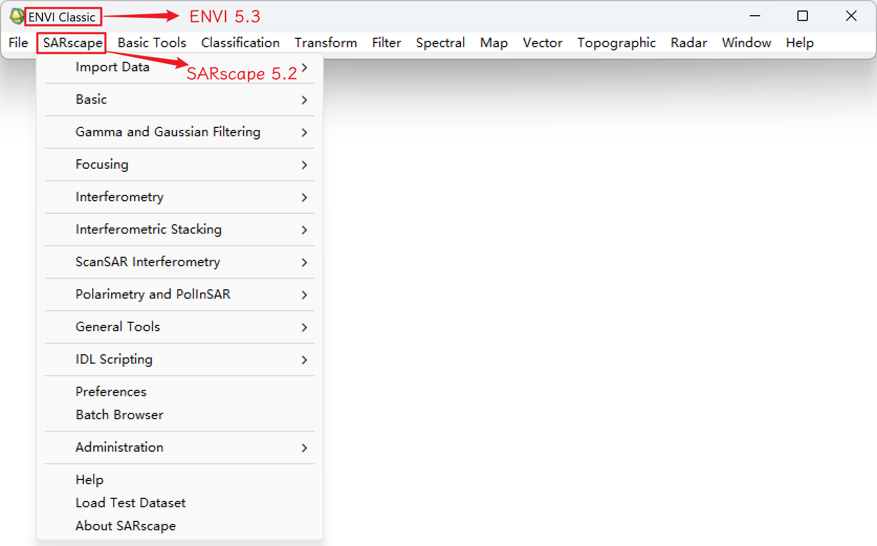This screenshot has height=546, width=877.
Task: Expand Gamma and Gaussian Filtering arrow
Action: tap(304, 132)
